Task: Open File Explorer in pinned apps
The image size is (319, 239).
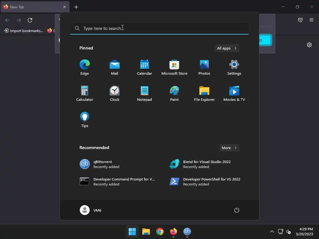Action: point(204,93)
